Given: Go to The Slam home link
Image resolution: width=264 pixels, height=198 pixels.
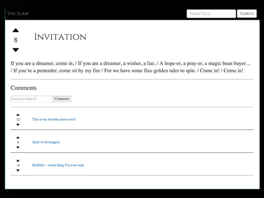Looking at the screenshot, I should [x=18, y=14].
